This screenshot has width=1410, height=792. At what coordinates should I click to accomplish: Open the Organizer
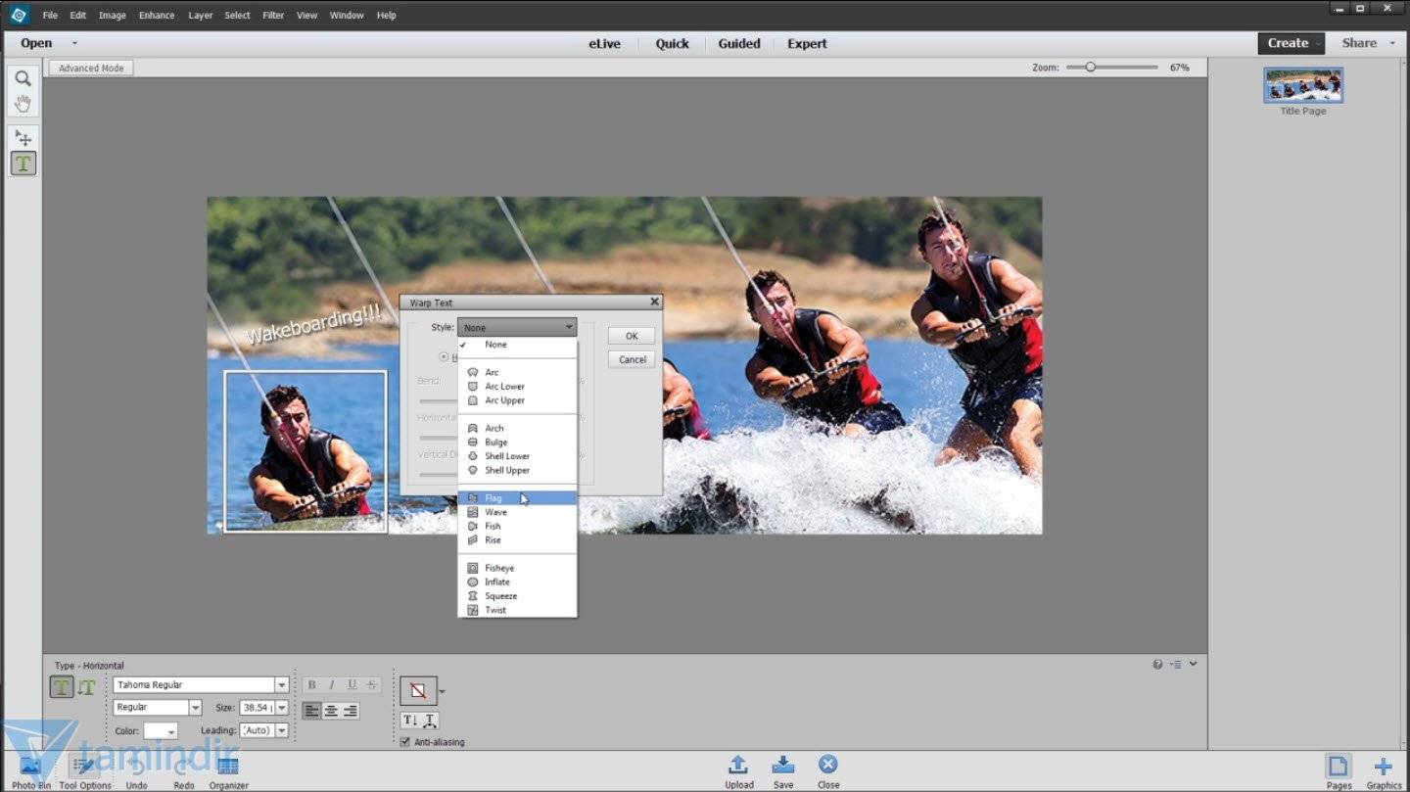(x=228, y=767)
